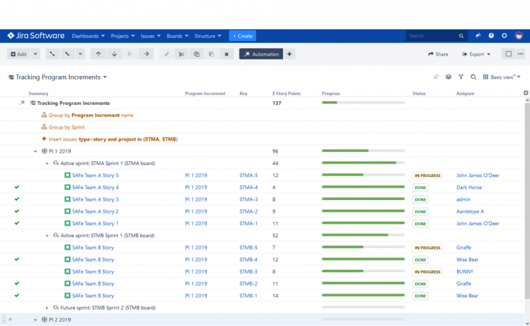Move item down arrow
Viewport: 530px width, 326px height.
114,54
